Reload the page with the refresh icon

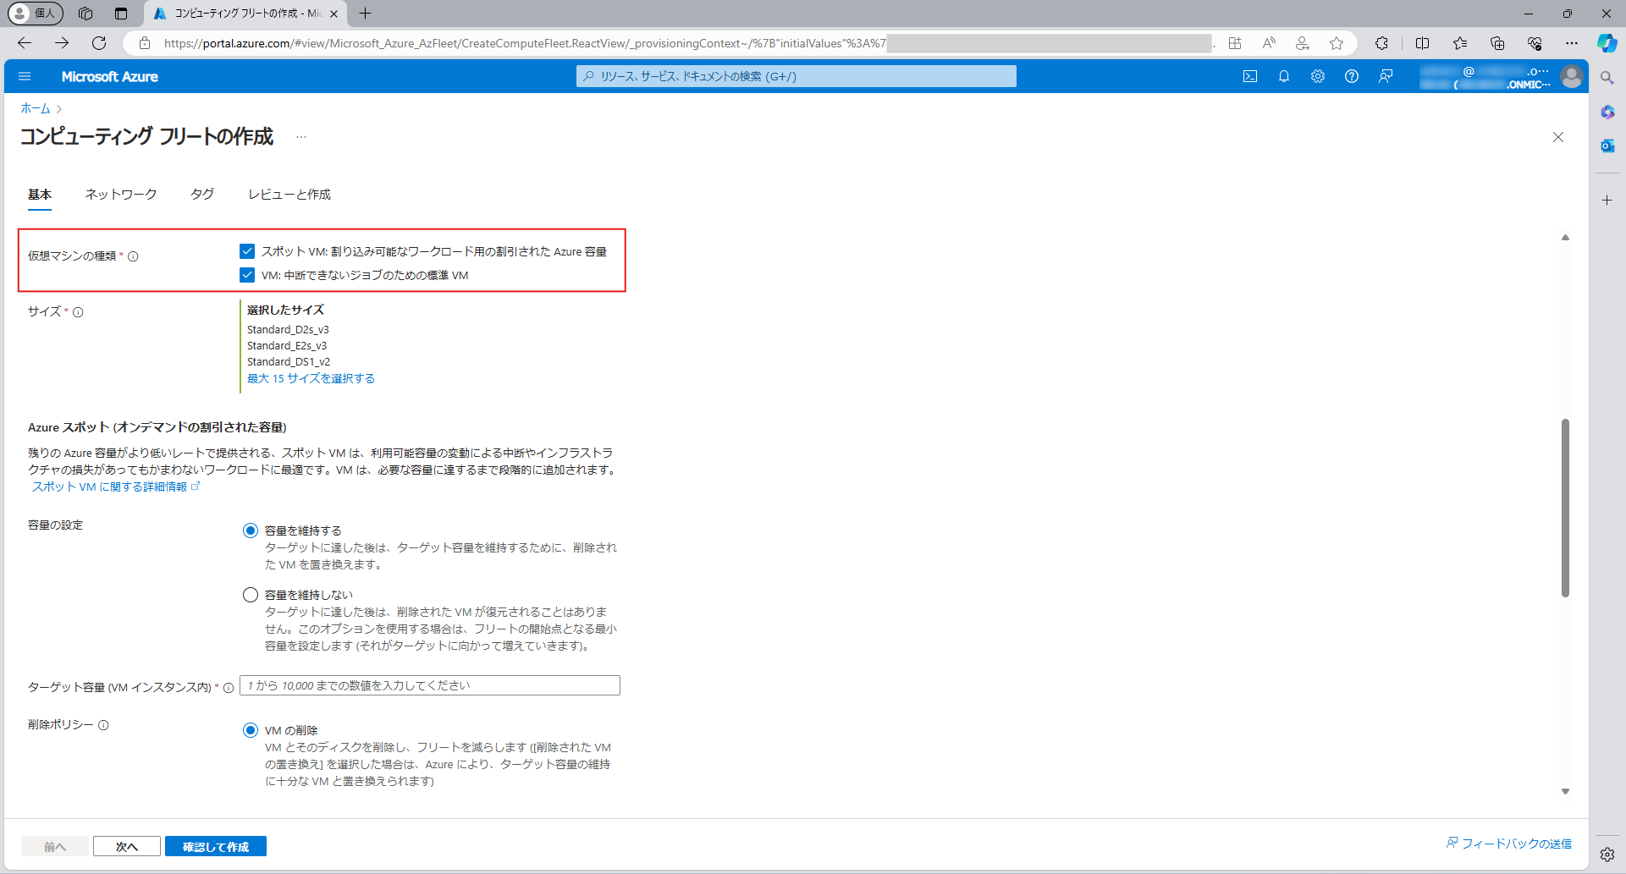coord(99,43)
